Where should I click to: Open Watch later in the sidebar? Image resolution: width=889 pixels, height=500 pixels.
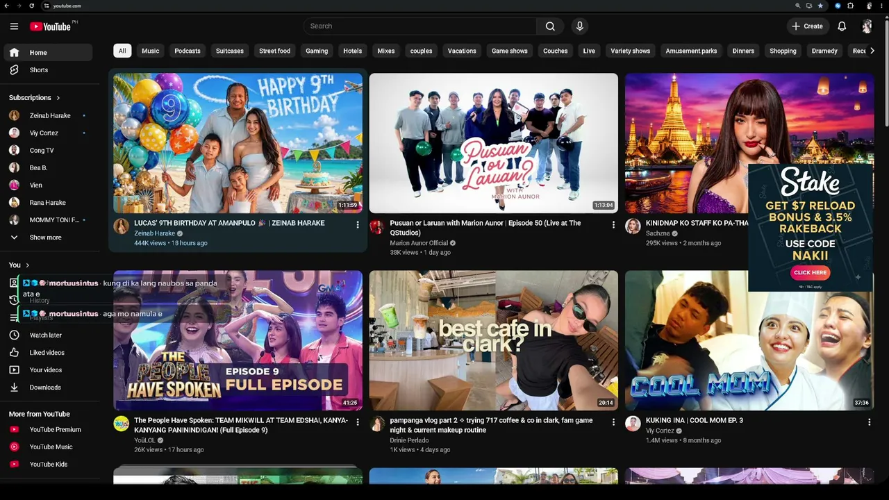pyautogui.click(x=48, y=335)
